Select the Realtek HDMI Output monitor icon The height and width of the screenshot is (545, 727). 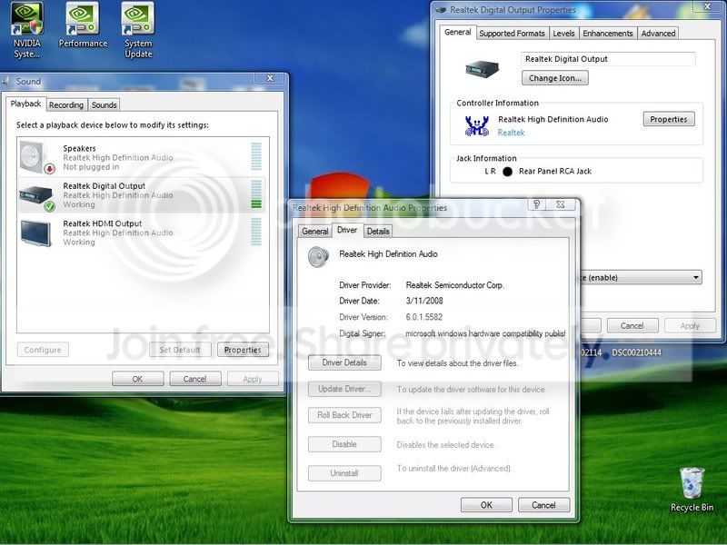pos(36,233)
